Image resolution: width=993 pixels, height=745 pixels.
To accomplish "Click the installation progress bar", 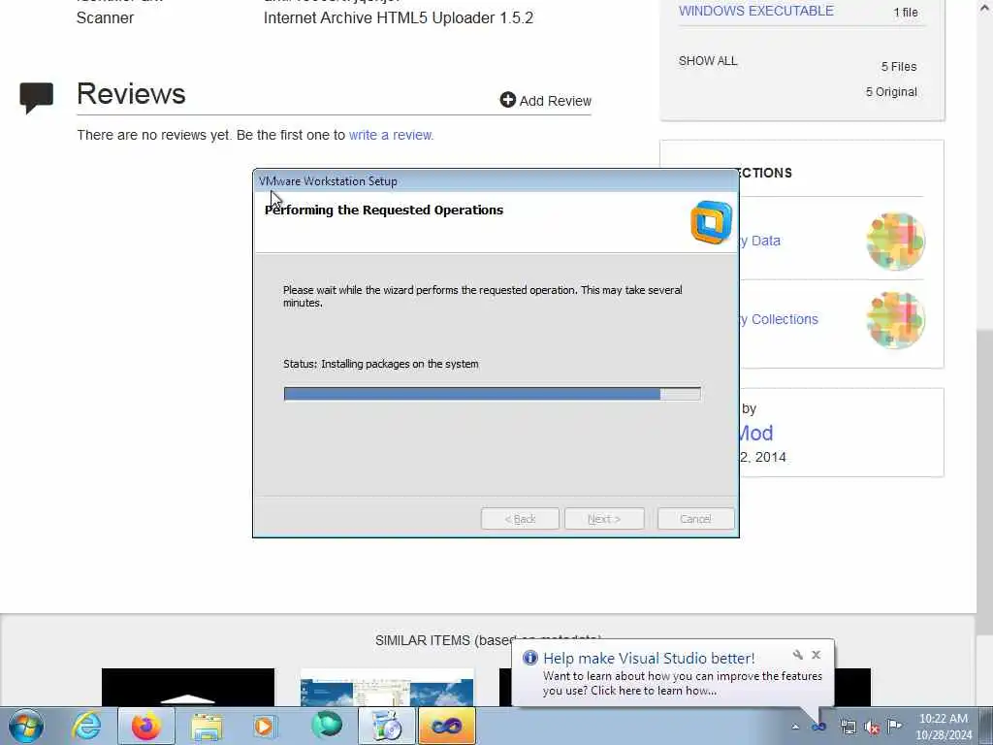I will tap(492, 394).
